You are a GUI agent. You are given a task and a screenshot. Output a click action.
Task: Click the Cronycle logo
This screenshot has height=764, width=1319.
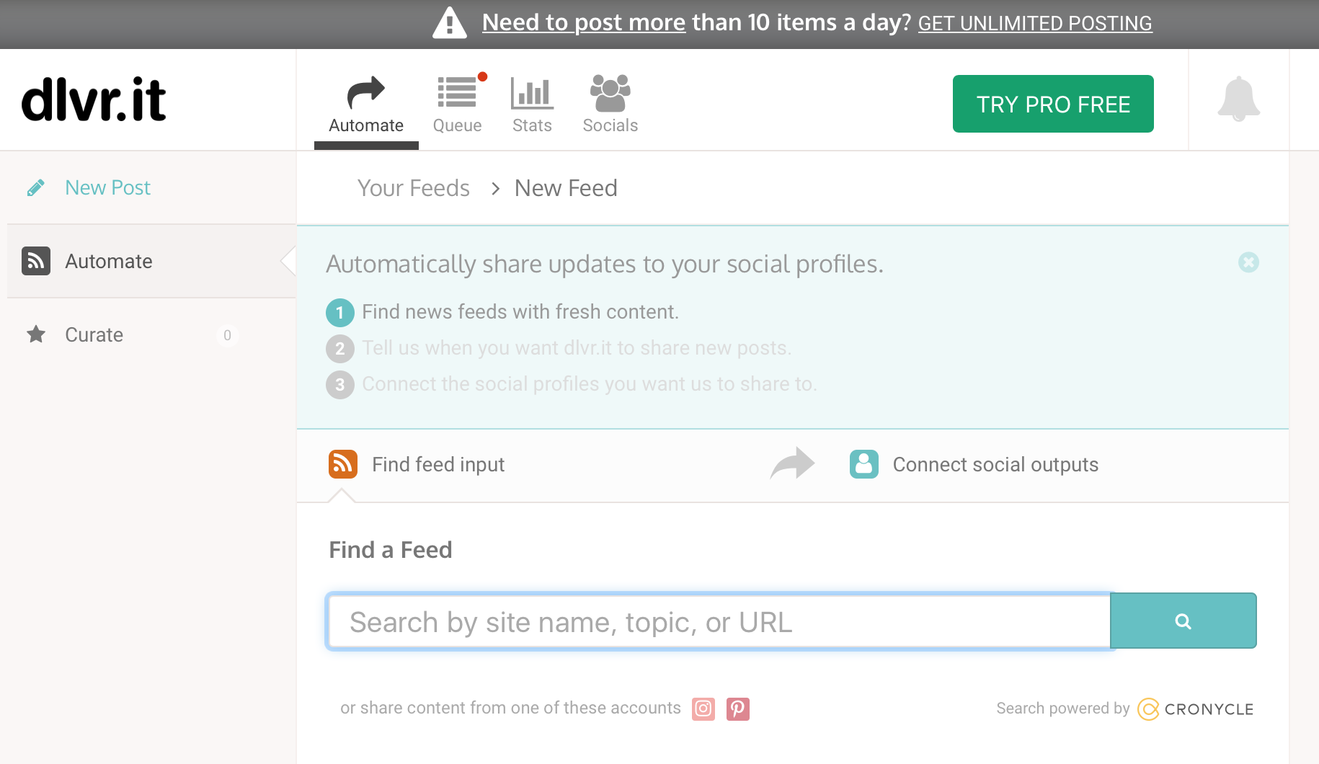click(x=1196, y=709)
